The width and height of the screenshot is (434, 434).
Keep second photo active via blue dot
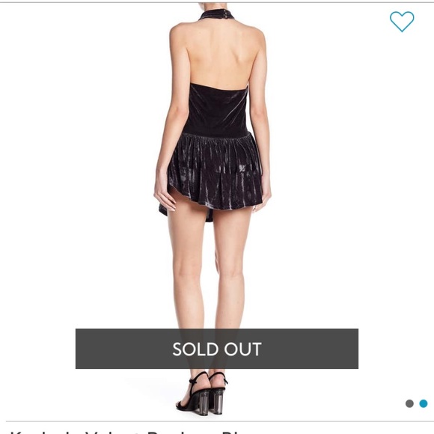[424, 403]
